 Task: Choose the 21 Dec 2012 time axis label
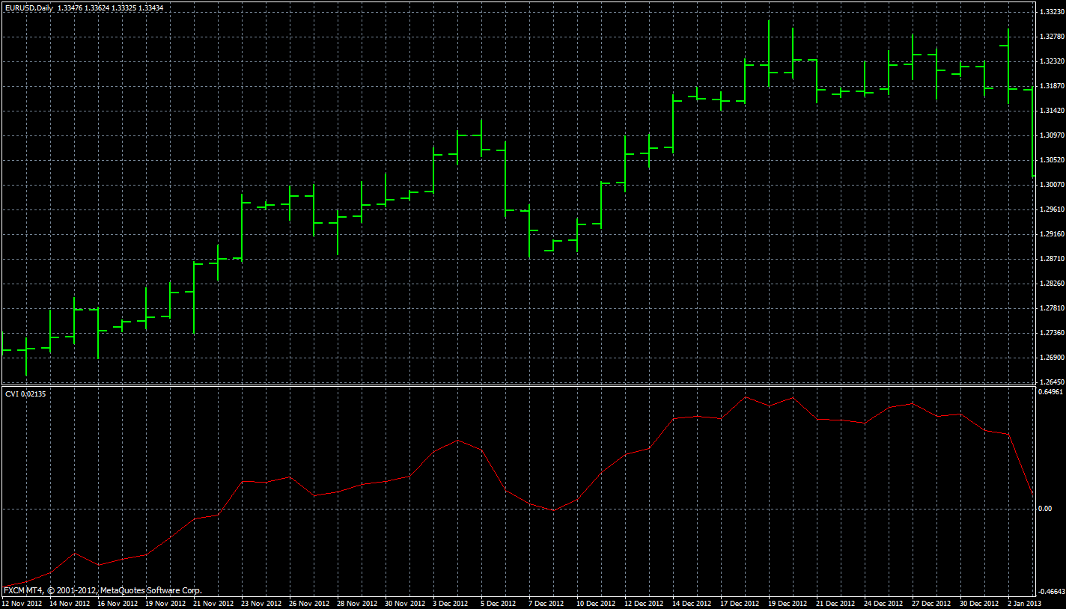[x=836, y=603]
